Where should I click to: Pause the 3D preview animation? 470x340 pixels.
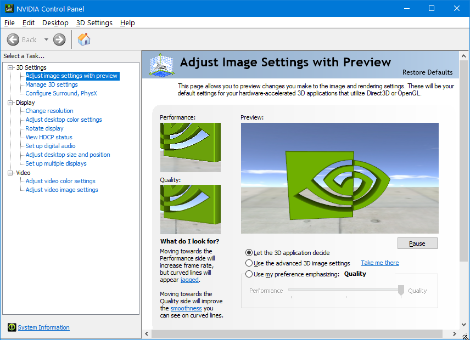417,243
